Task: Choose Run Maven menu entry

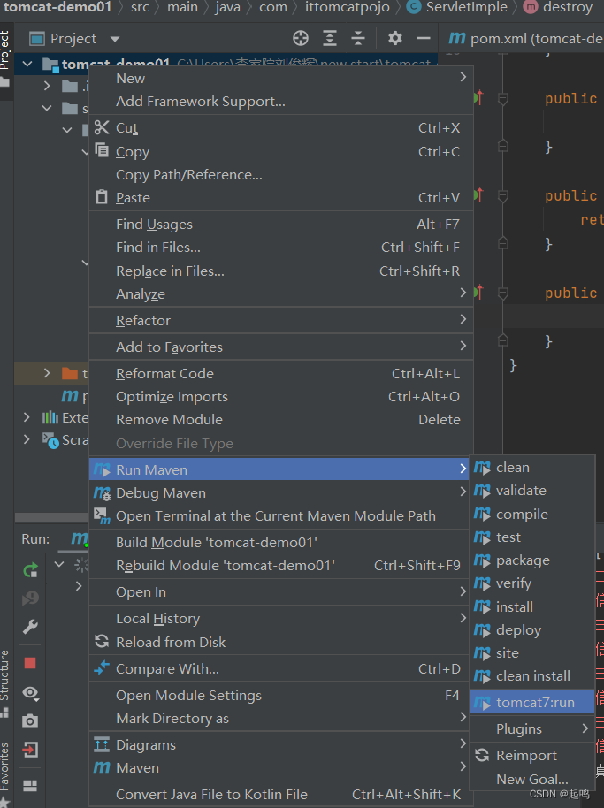Action: tap(279, 469)
